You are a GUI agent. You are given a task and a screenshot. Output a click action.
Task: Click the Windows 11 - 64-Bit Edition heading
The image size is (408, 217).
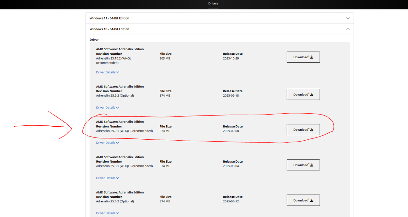click(109, 18)
